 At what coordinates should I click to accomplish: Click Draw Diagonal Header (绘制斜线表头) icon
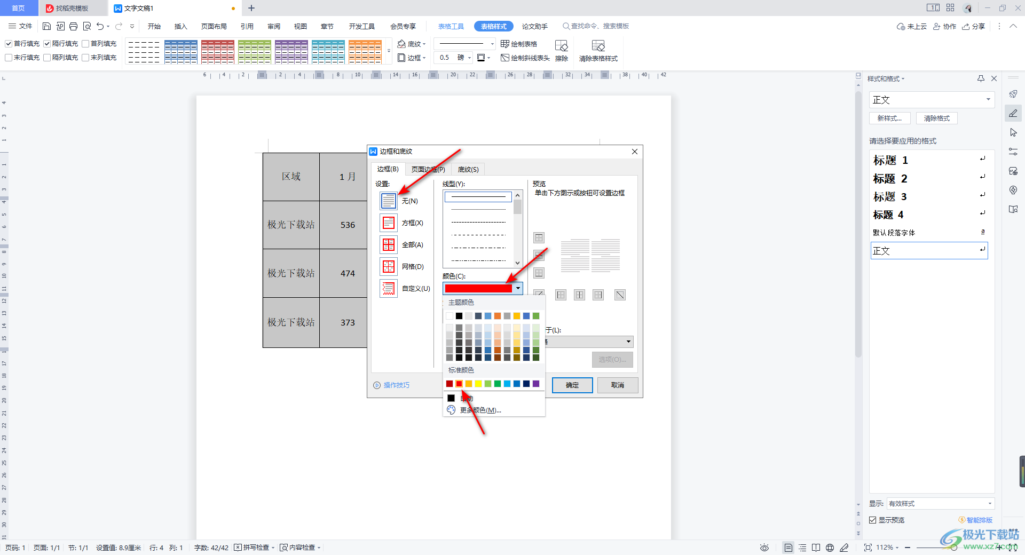(504, 58)
